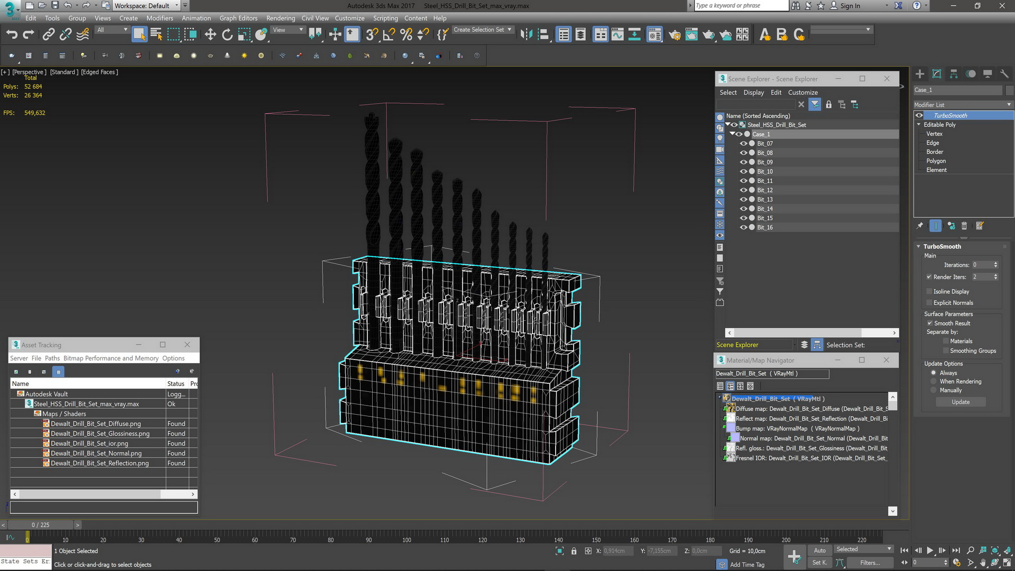Click the Render Setup icon
The height and width of the screenshot is (571, 1015).
675,34
